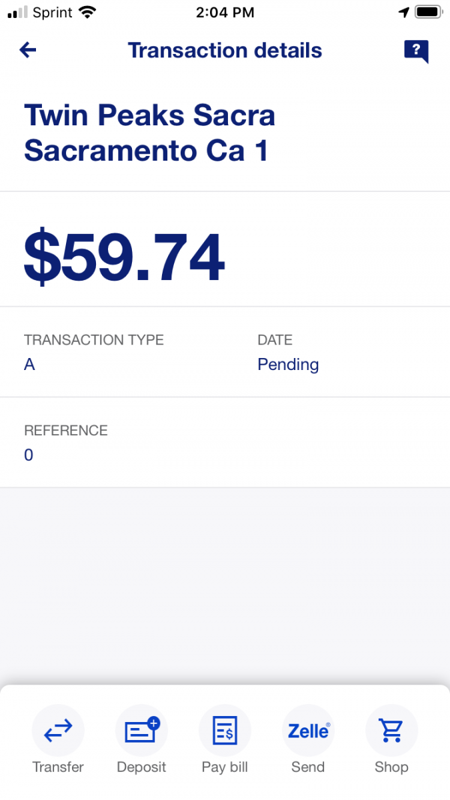
Task: Tap the cellular signal bars
Action: [18, 12]
